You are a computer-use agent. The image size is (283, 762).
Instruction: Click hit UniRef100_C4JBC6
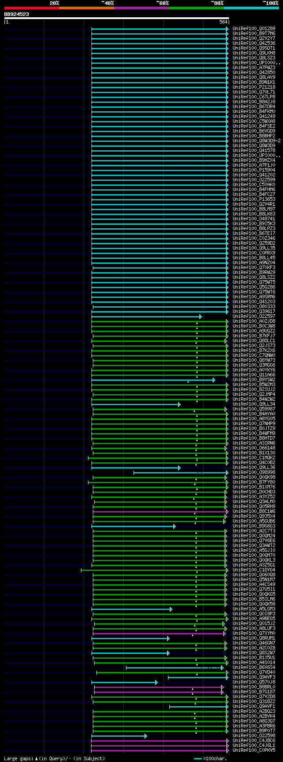tap(254, 741)
